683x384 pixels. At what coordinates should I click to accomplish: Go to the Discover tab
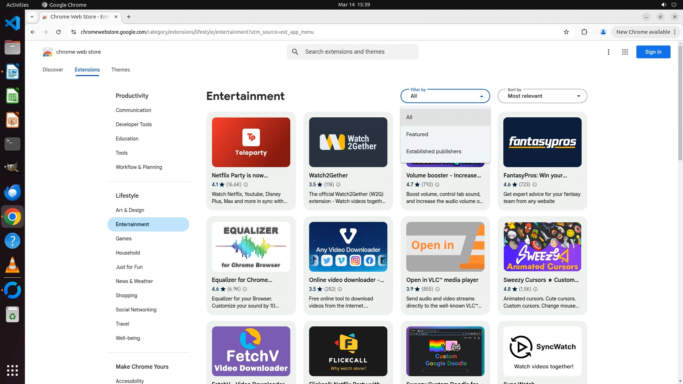point(53,70)
